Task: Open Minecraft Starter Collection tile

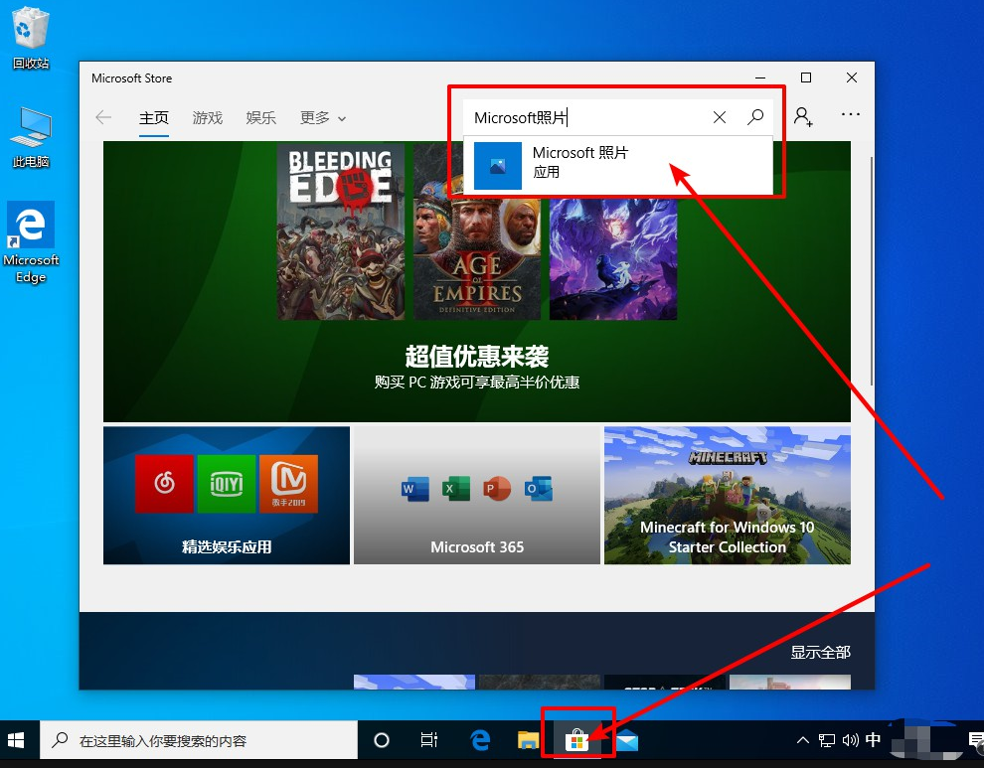Action: click(x=728, y=496)
